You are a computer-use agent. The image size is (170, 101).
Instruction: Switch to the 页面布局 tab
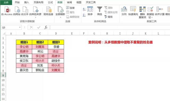pyautogui.click(x=38, y=2)
